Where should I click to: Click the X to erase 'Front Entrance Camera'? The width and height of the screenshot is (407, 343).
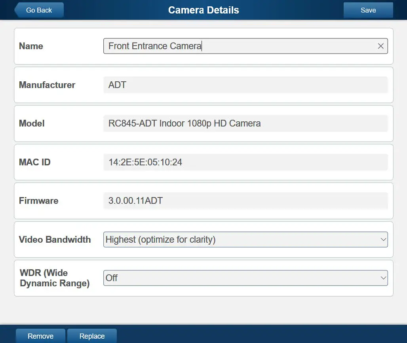(x=380, y=46)
